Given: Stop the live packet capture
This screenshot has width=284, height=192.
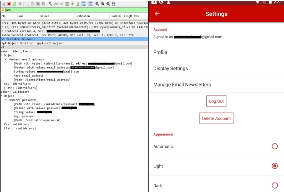Looking at the screenshot, I should (9, 4).
